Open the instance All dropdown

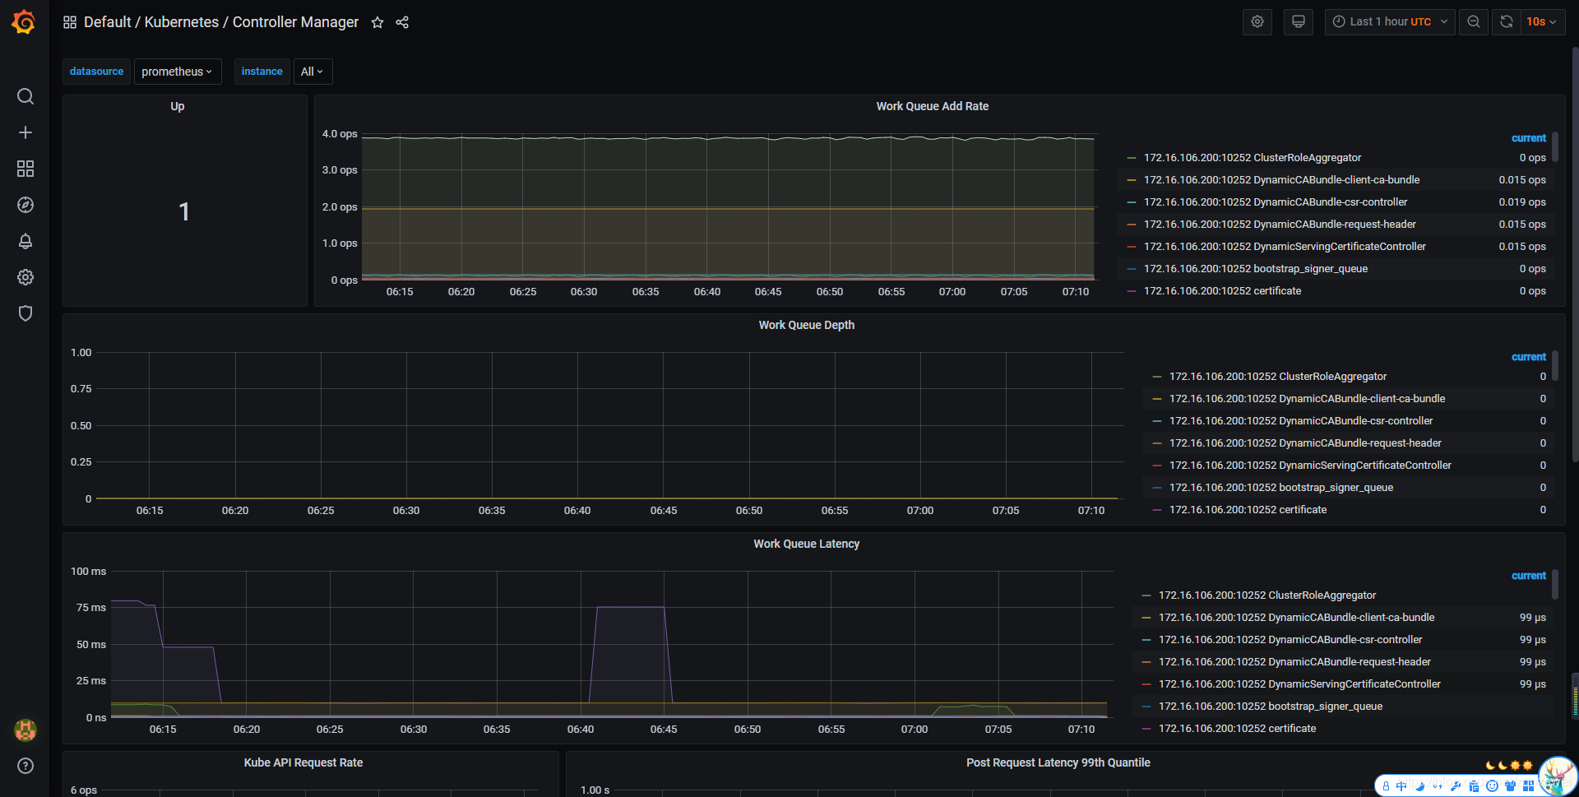click(313, 72)
